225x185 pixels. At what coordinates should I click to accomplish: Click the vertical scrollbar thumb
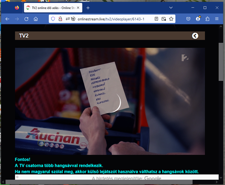(x=221, y=62)
